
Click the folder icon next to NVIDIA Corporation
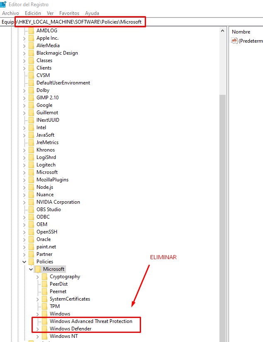click(x=31, y=202)
